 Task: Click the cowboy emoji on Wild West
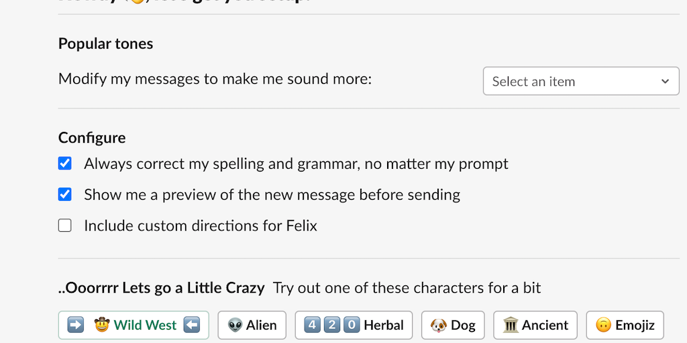click(101, 325)
